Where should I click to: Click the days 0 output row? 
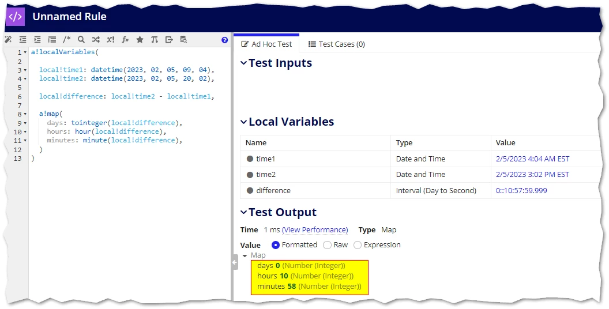pos(301,266)
